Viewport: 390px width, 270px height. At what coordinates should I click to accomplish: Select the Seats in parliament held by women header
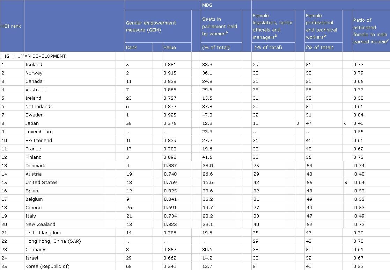[x=219, y=26]
